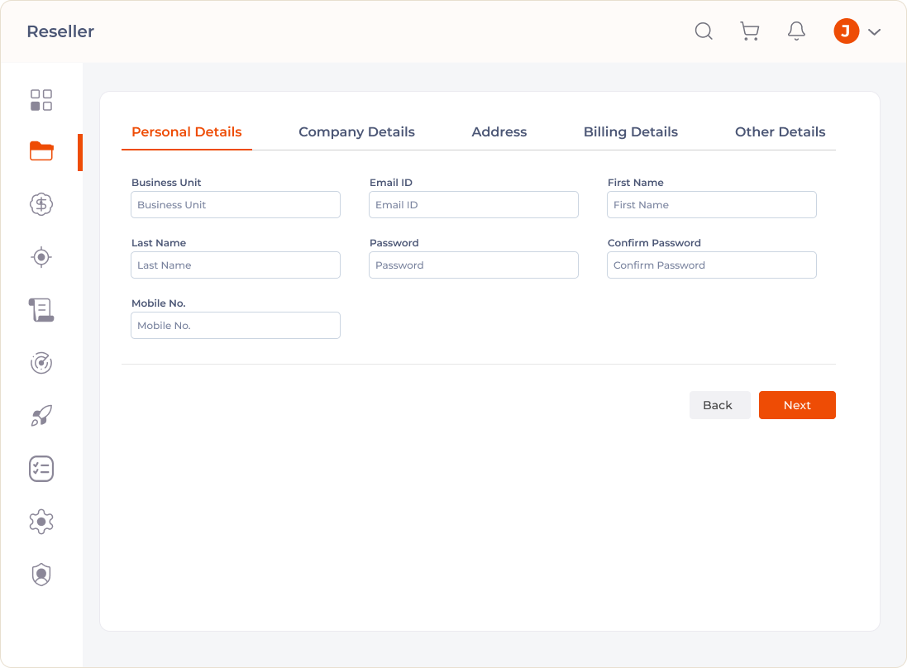Click the orange Next button

[797, 405]
